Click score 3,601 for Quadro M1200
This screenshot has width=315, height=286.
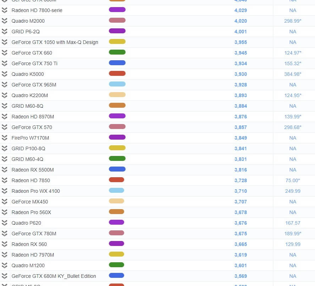pos(241,265)
